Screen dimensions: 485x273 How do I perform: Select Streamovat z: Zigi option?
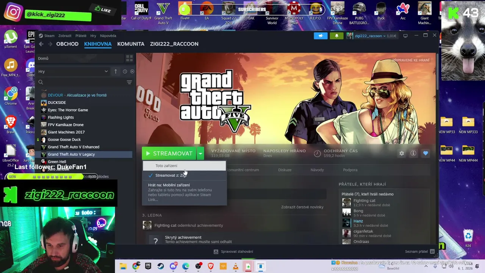[184, 175]
